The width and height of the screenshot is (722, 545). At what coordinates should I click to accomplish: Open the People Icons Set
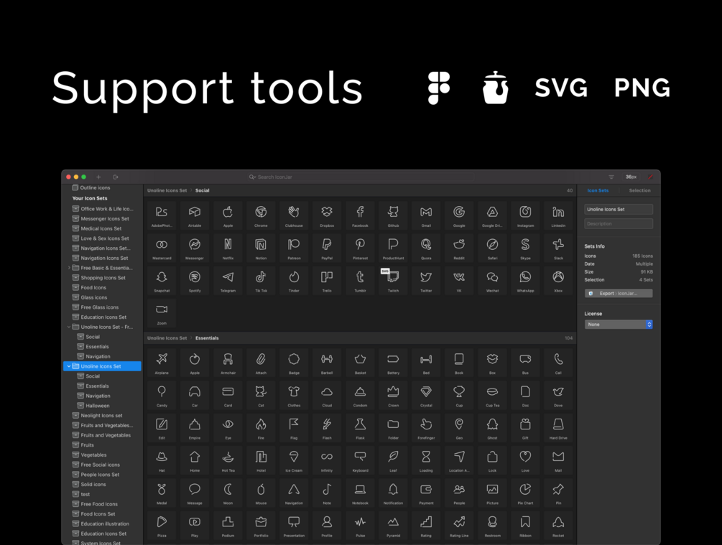tap(100, 475)
